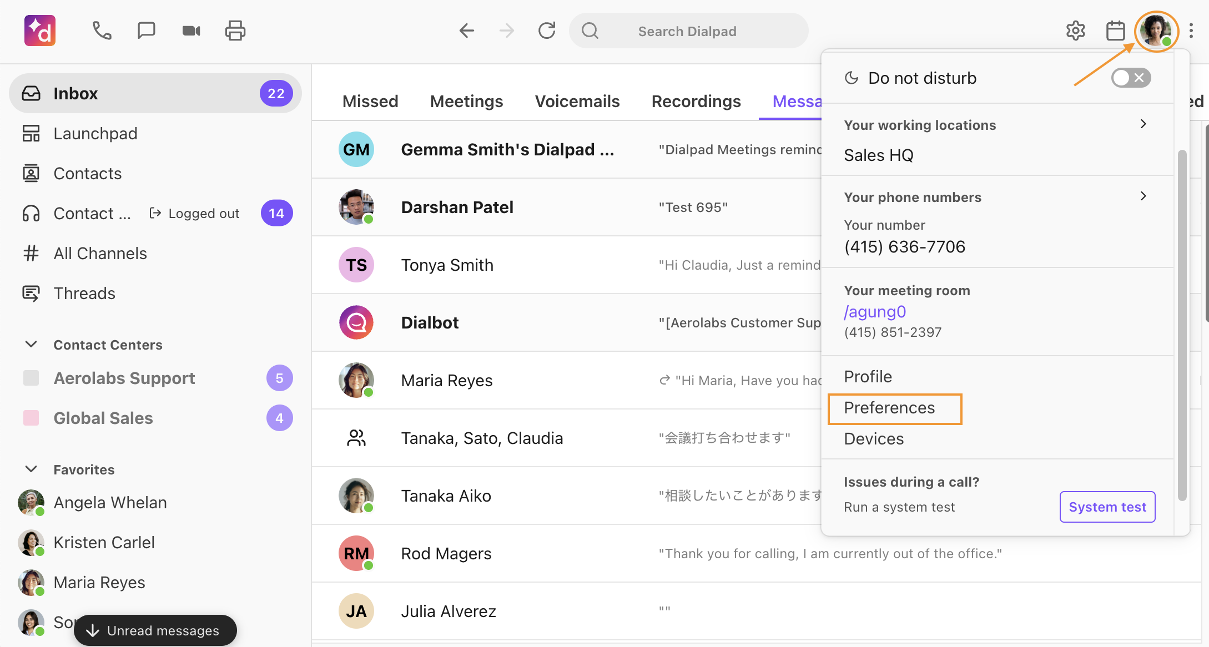Open the vertical three-dot menu

pyautogui.click(x=1191, y=31)
